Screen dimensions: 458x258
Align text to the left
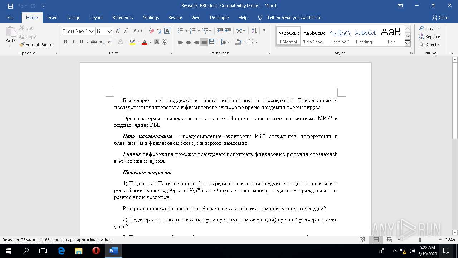point(180,42)
